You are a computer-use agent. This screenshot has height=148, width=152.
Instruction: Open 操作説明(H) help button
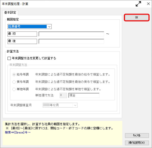(x=137, y=143)
